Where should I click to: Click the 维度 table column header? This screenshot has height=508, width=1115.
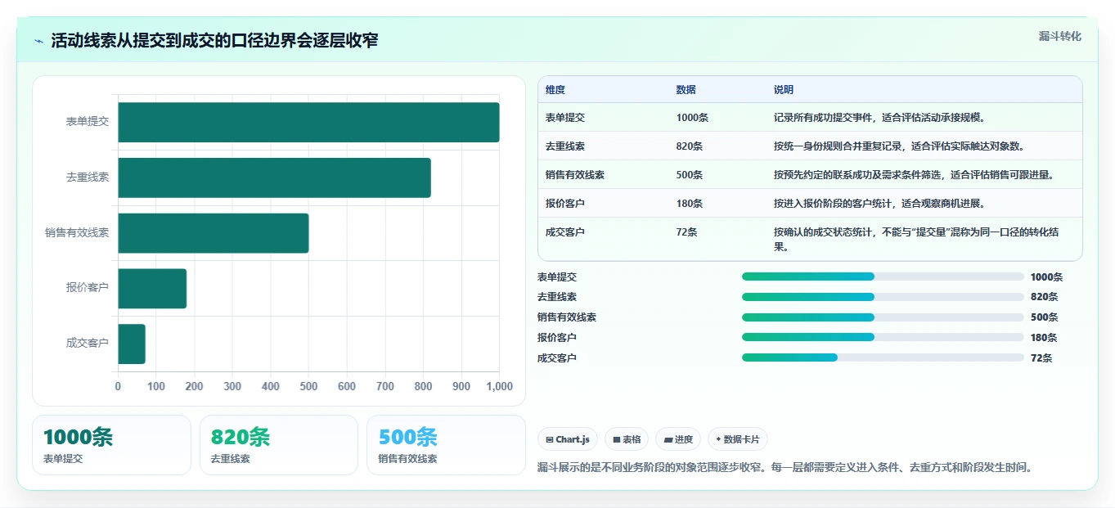click(x=555, y=90)
